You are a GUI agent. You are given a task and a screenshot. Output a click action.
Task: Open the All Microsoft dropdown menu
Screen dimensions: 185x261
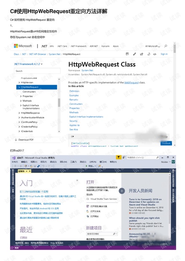pos(153,46)
